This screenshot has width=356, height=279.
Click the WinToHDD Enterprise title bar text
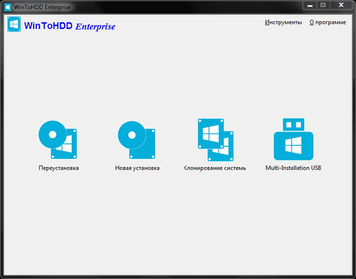coord(42,5)
